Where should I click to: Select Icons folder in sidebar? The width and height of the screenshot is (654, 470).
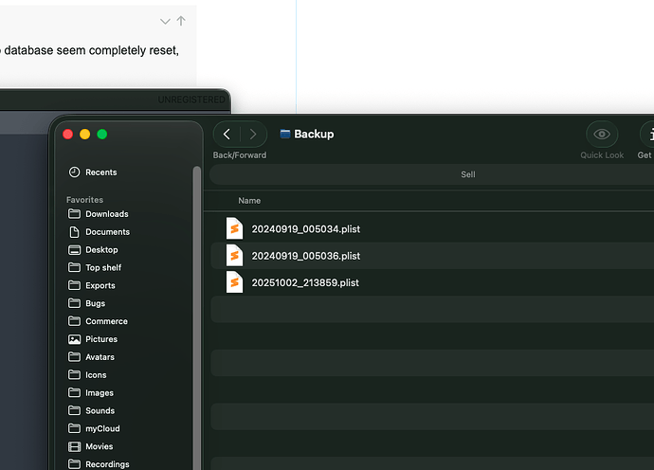(x=87, y=375)
